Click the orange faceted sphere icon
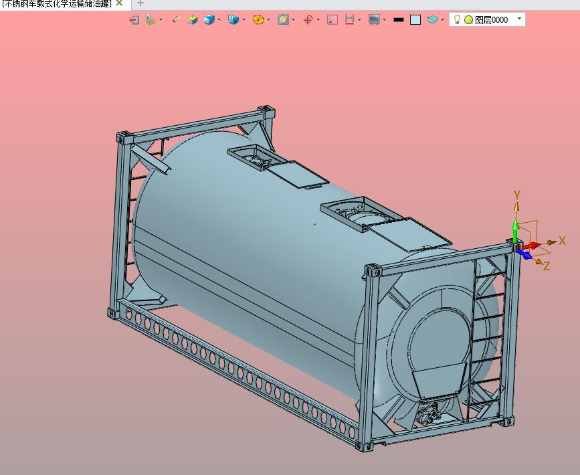This screenshot has height=475, width=580. pos(258,20)
